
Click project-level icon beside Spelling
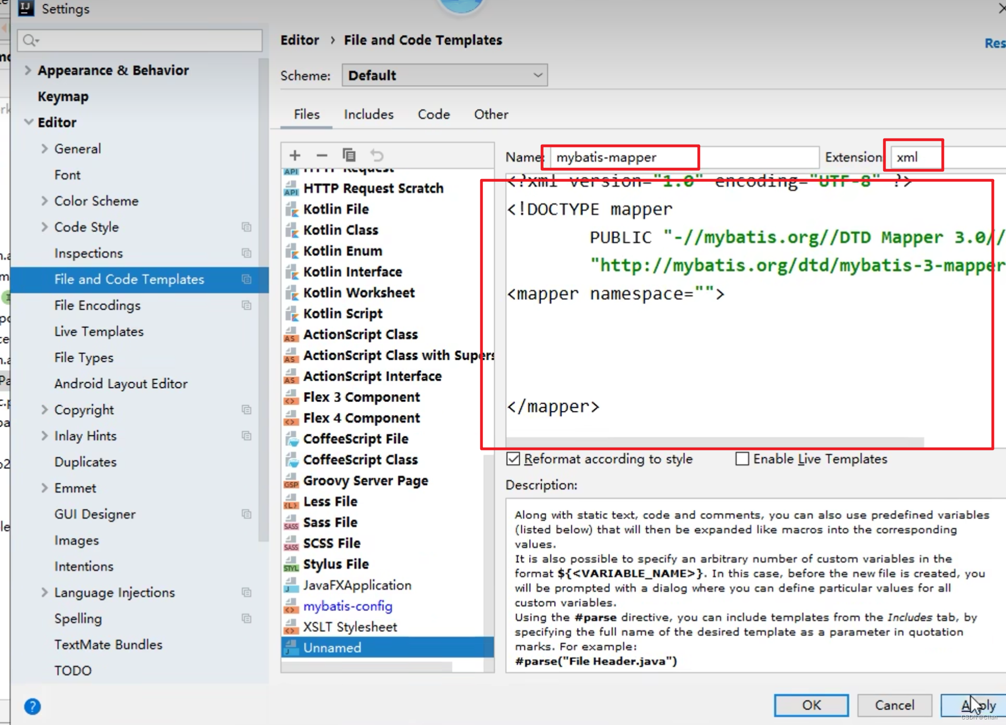[247, 618]
